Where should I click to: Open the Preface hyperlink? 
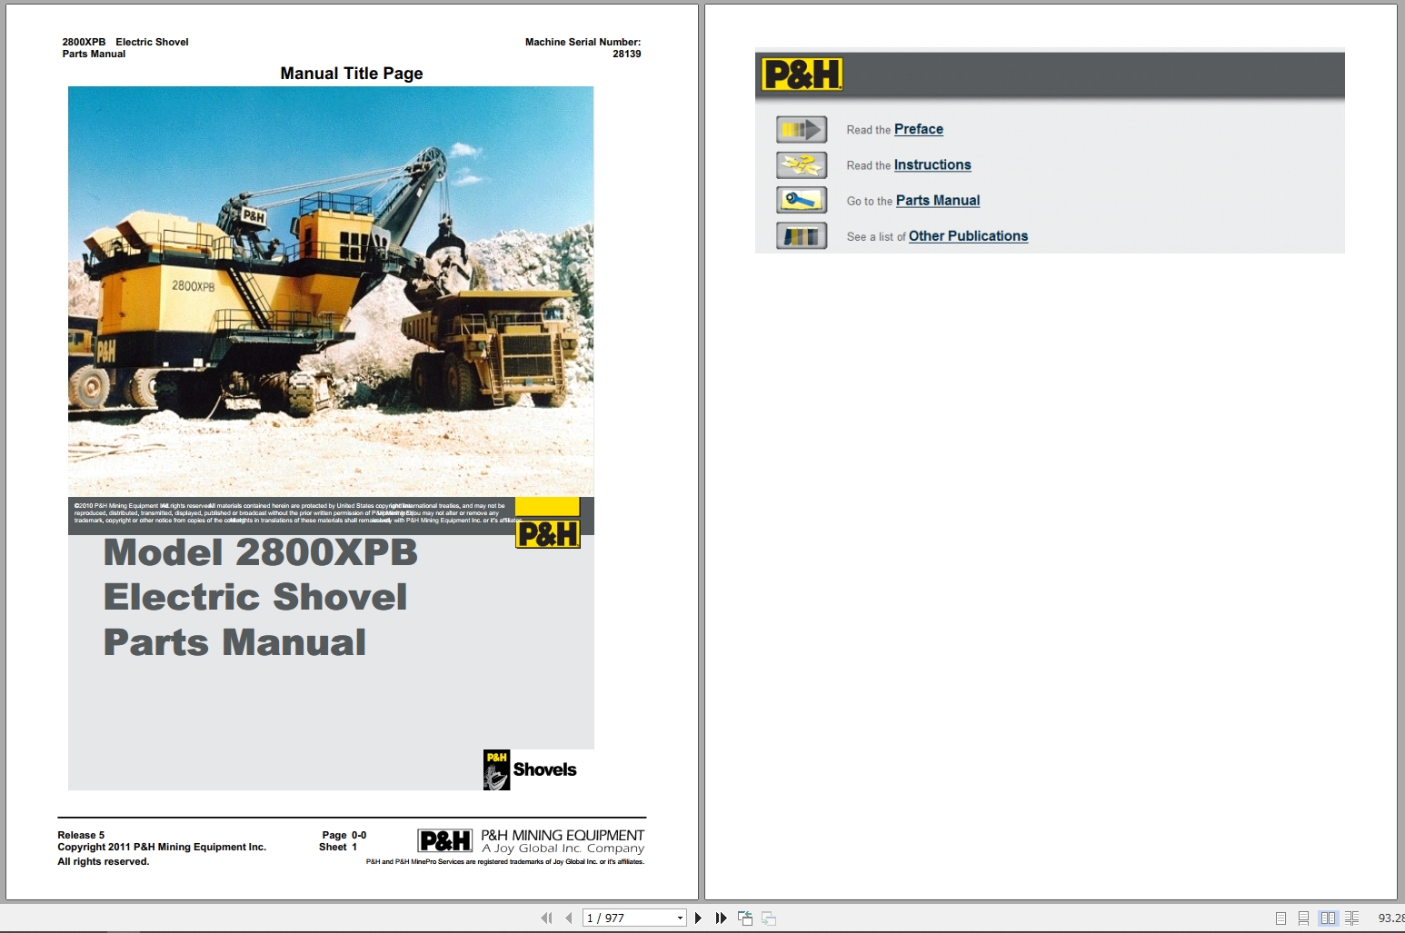click(918, 129)
